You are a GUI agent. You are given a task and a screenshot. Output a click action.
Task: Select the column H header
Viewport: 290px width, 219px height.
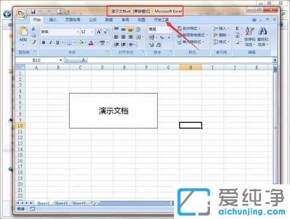click(191, 67)
